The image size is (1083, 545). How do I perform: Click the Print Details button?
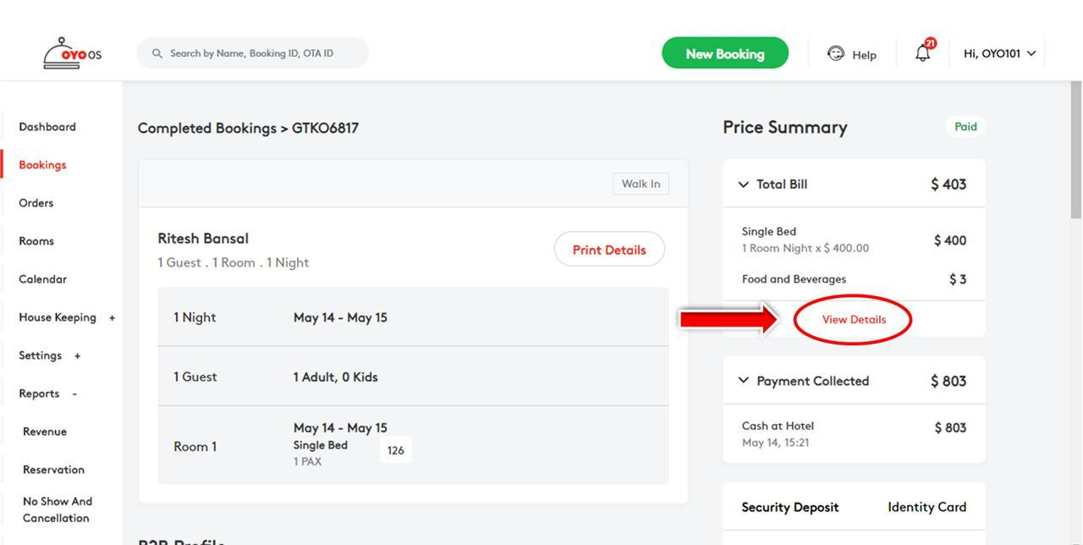[x=609, y=250]
